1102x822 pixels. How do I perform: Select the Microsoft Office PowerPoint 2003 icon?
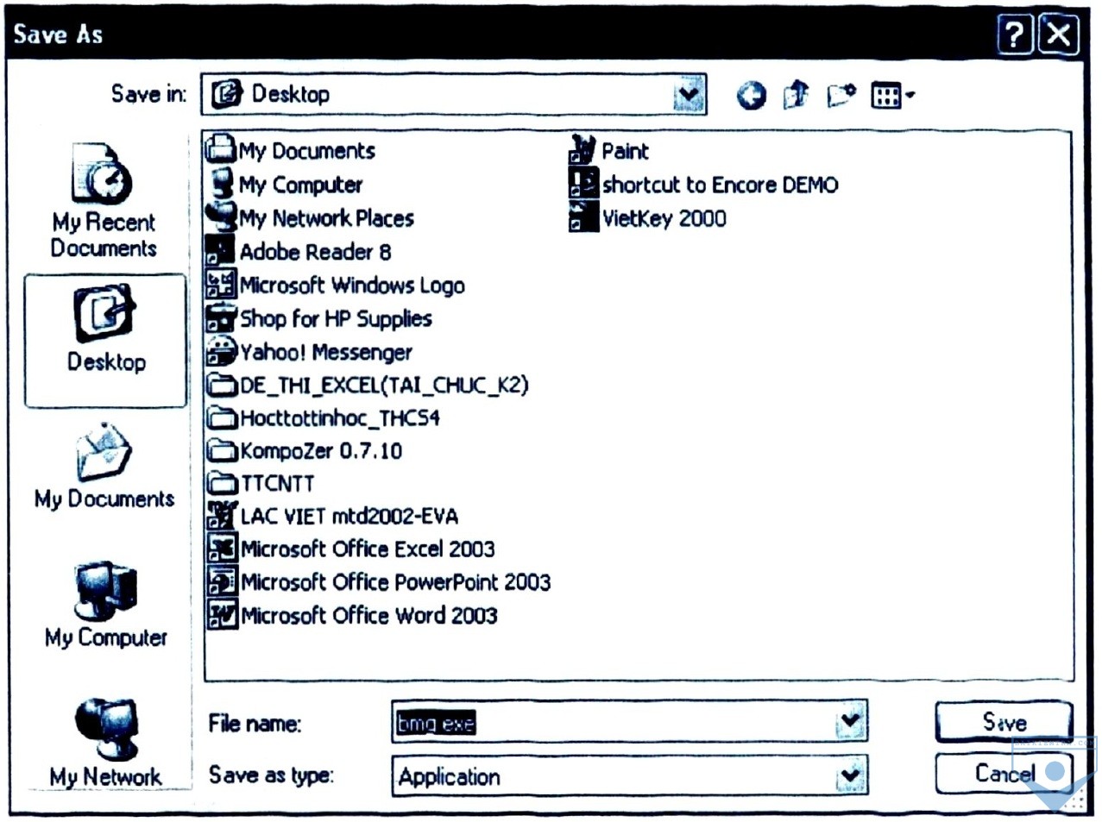pos(222,581)
